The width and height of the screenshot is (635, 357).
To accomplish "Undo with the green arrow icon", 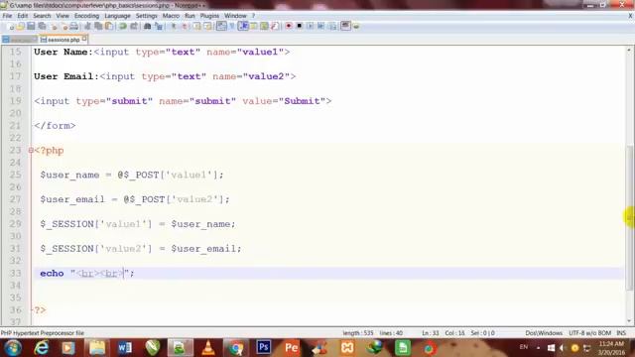I will 123,27.
